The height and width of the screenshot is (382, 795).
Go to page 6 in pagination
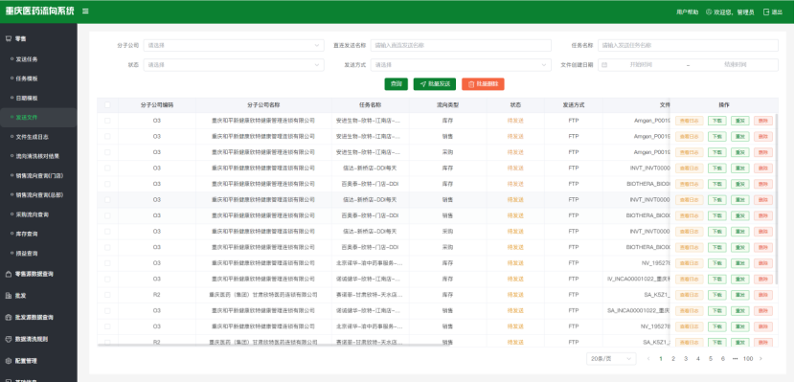pos(723,359)
